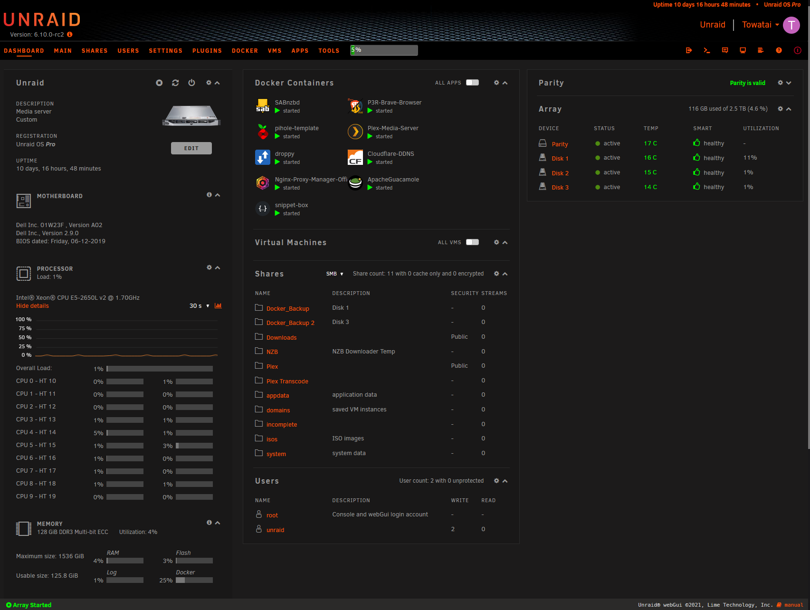The image size is (810, 610).
Task: Open the web terminal icon
Action: (707, 50)
